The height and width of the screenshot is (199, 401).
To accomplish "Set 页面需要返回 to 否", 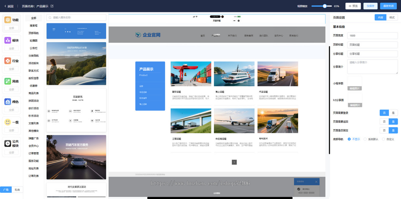I will pyautogui.click(x=384, y=122).
